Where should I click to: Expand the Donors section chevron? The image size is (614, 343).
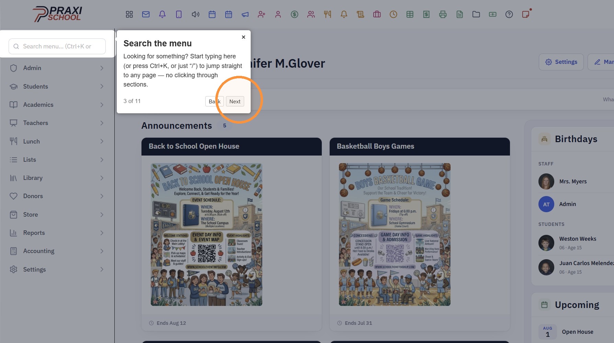[x=102, y=196]
